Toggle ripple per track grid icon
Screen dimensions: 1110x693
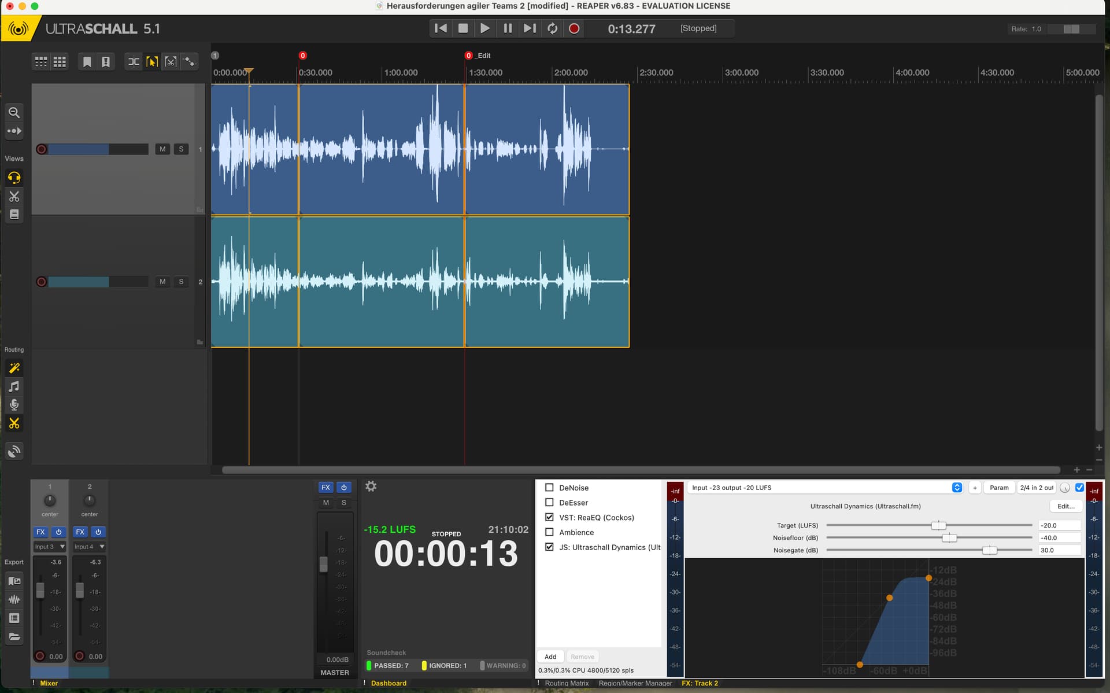41,62
